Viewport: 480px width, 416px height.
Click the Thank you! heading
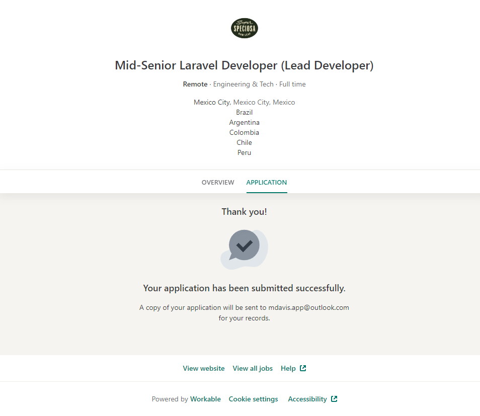coord(244,212)
